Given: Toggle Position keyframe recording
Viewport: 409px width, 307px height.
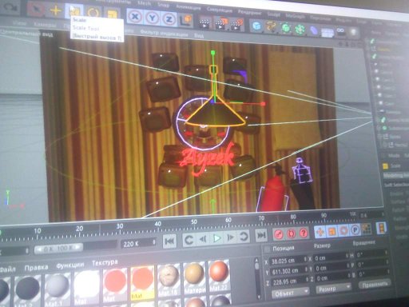Looking at the screenshot, I should 320,232.
